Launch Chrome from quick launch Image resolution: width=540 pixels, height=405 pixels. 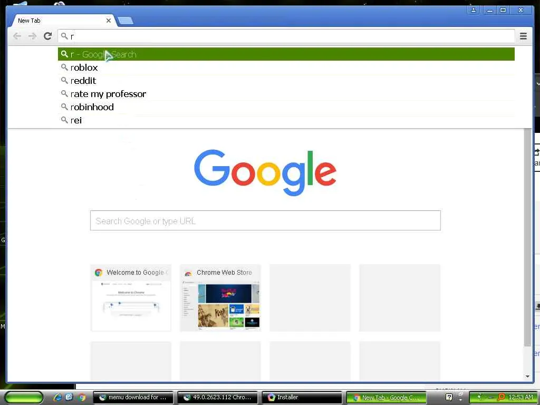click(82, 397)
